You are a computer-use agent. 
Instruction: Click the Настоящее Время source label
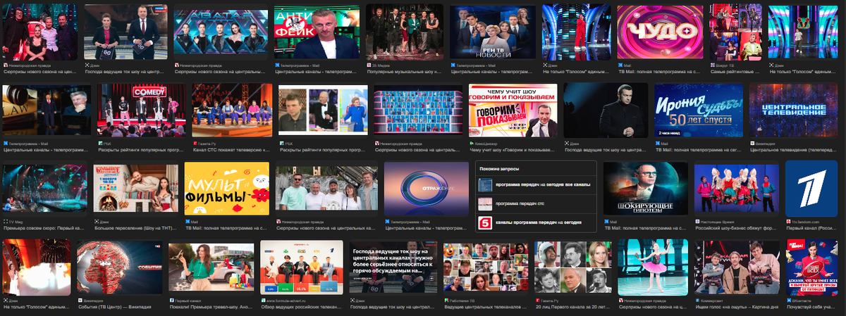(x=718, y=220)
